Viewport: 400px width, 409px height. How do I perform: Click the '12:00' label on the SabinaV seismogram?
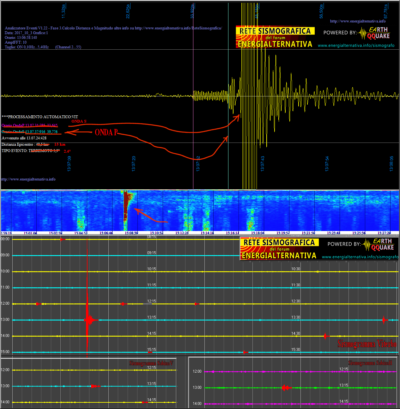(5, 370)
